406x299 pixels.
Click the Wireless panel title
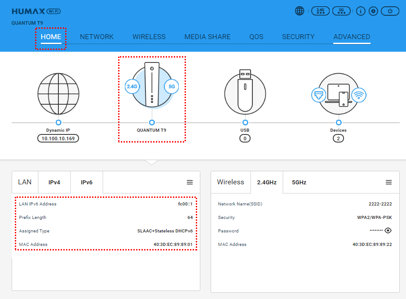click(230, 182)
